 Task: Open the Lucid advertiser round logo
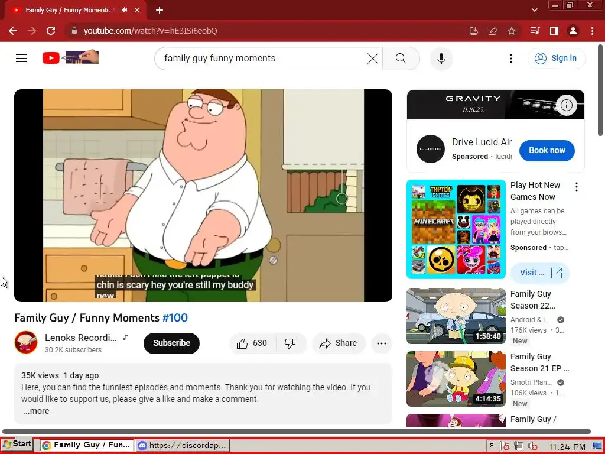pyautogui.click(x=431, y=149)
